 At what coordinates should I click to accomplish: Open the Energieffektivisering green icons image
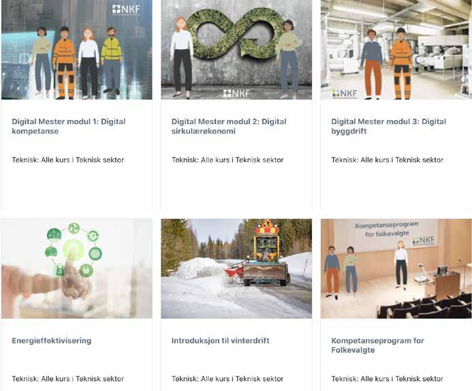(77, 268)
